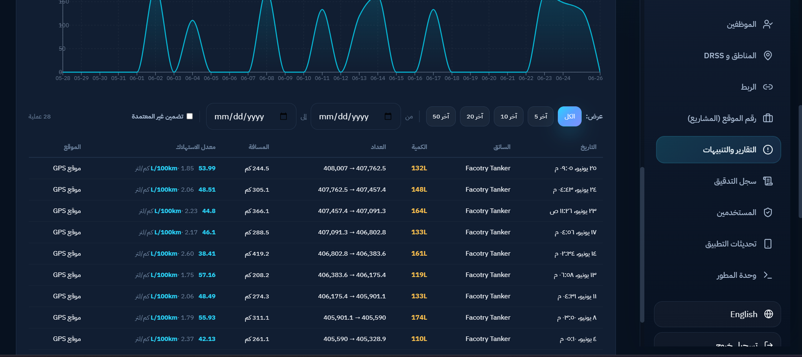This screenshot has height=357, width=802.
Task: Open the تحديثات التطبيق menu item
Action: [718, 244]
